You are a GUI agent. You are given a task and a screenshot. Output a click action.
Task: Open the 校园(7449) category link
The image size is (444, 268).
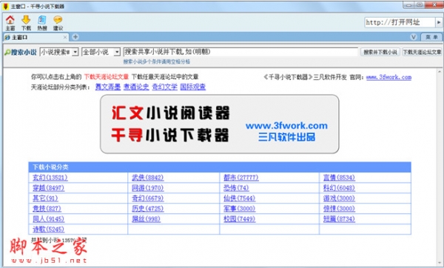(239, 218)
